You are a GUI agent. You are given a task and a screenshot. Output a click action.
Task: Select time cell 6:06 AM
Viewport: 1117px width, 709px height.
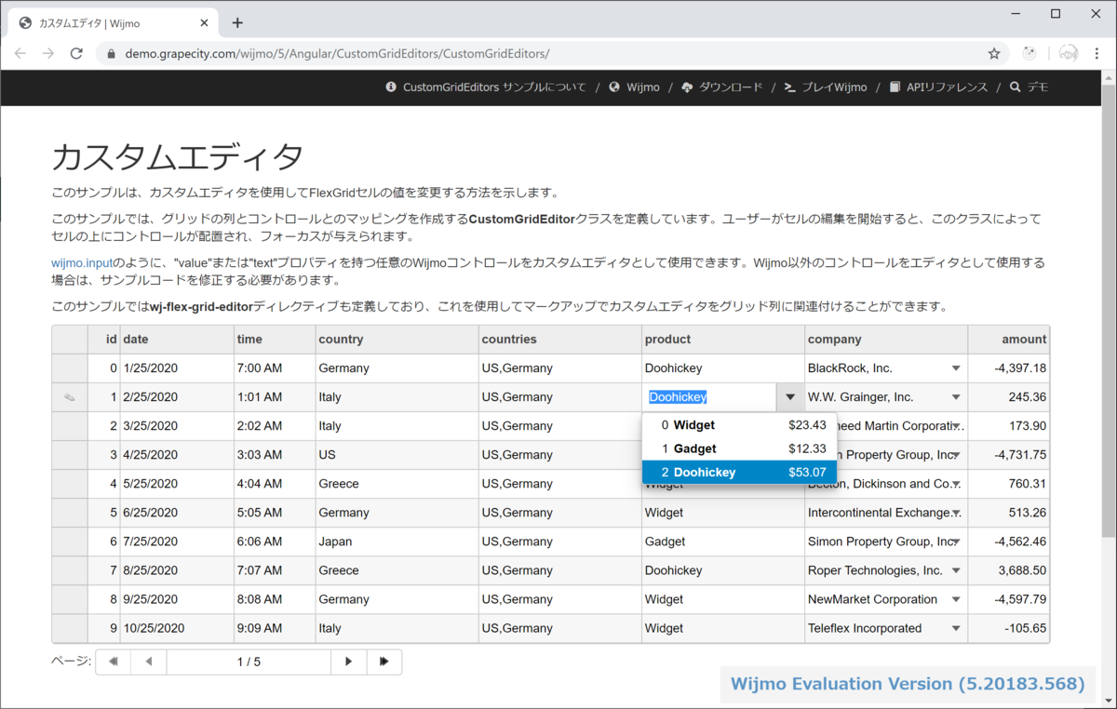[x=274, y=542]
